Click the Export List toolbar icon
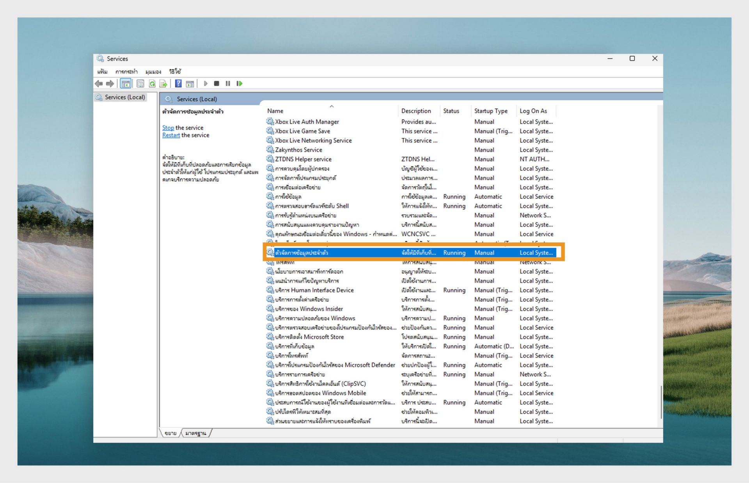Screen dimensions: 749x483 163,83
